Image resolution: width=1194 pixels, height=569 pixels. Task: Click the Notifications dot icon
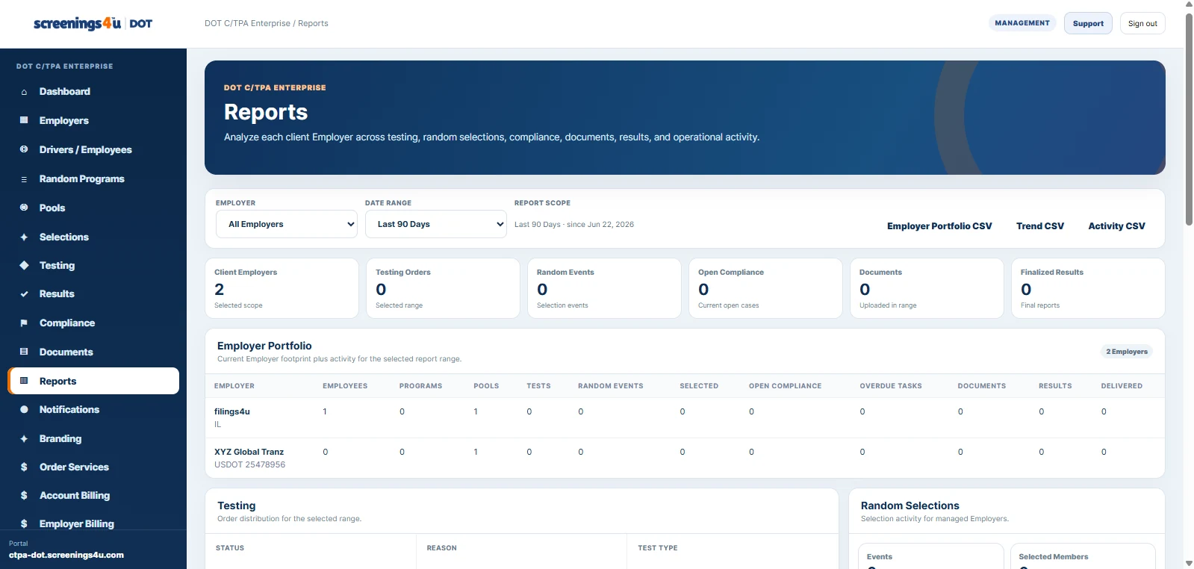[24, 409]
